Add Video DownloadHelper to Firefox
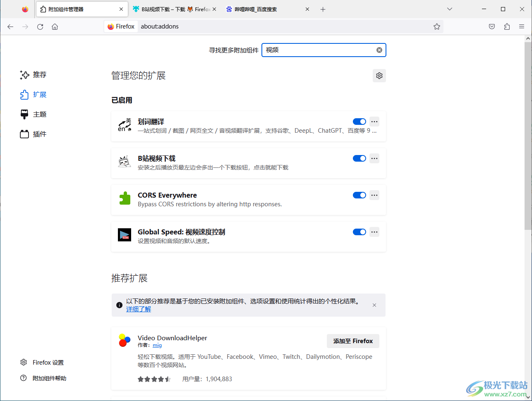532x401 pixels. pos(353,341)
